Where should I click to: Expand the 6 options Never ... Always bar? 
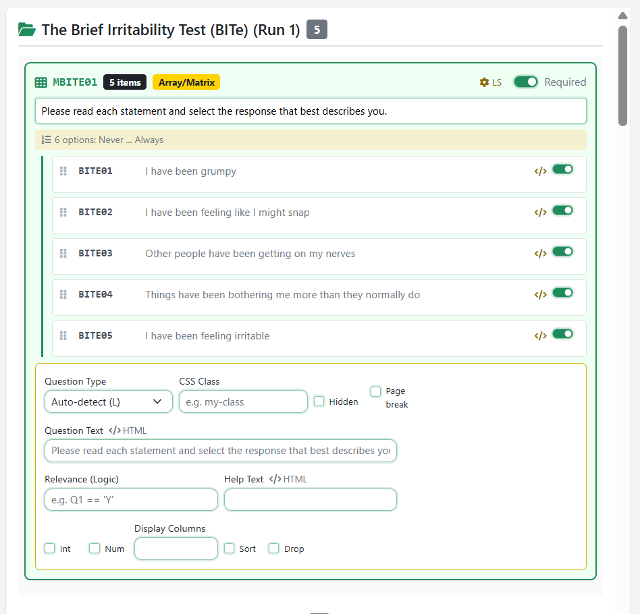(x=311, y=140)
